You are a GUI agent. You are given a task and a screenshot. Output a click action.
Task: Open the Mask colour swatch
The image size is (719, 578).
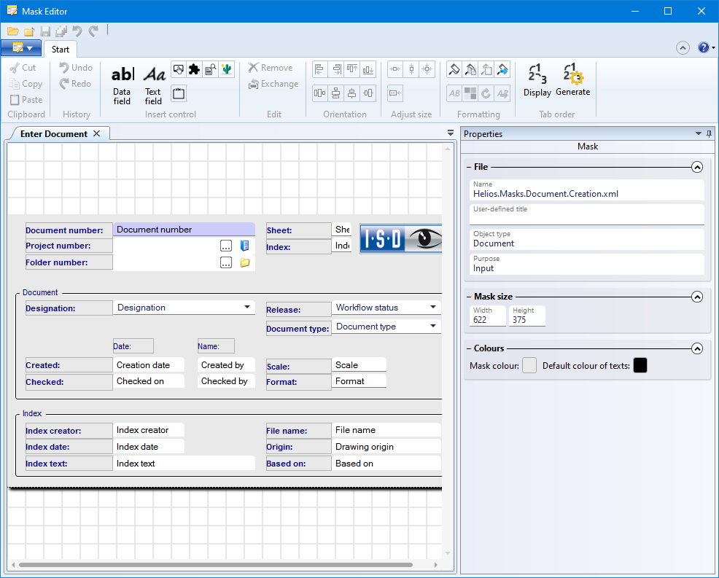(x=529, y=366)
